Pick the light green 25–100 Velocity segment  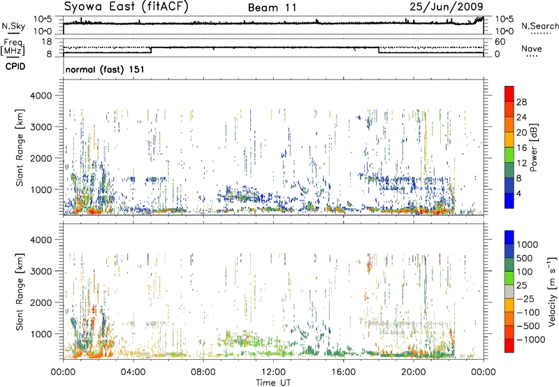click(509, 278)
